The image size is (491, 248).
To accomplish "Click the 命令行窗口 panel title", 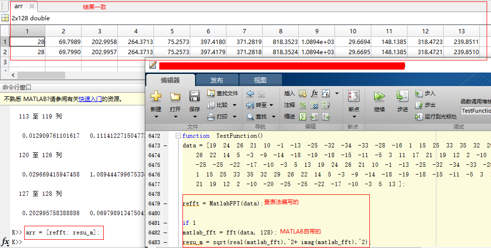I will click(x=17, y=88).
